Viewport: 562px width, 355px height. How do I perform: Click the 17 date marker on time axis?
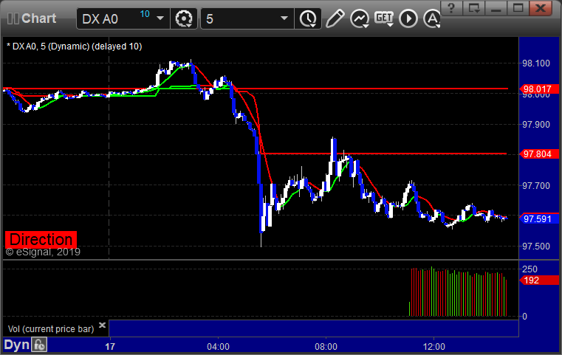[110, 347]
